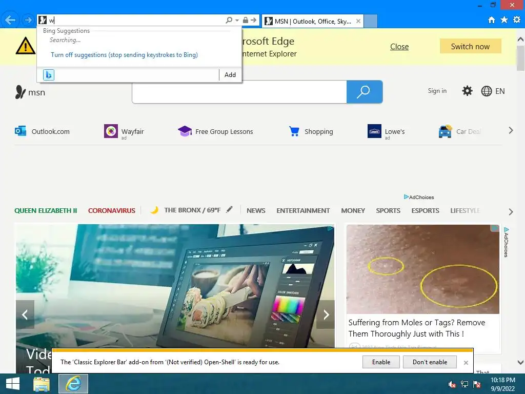This screenshot has height=394, width=525.
Task: Turn off suggestions sending keystrokes to Bing
Action: [124, 55]
